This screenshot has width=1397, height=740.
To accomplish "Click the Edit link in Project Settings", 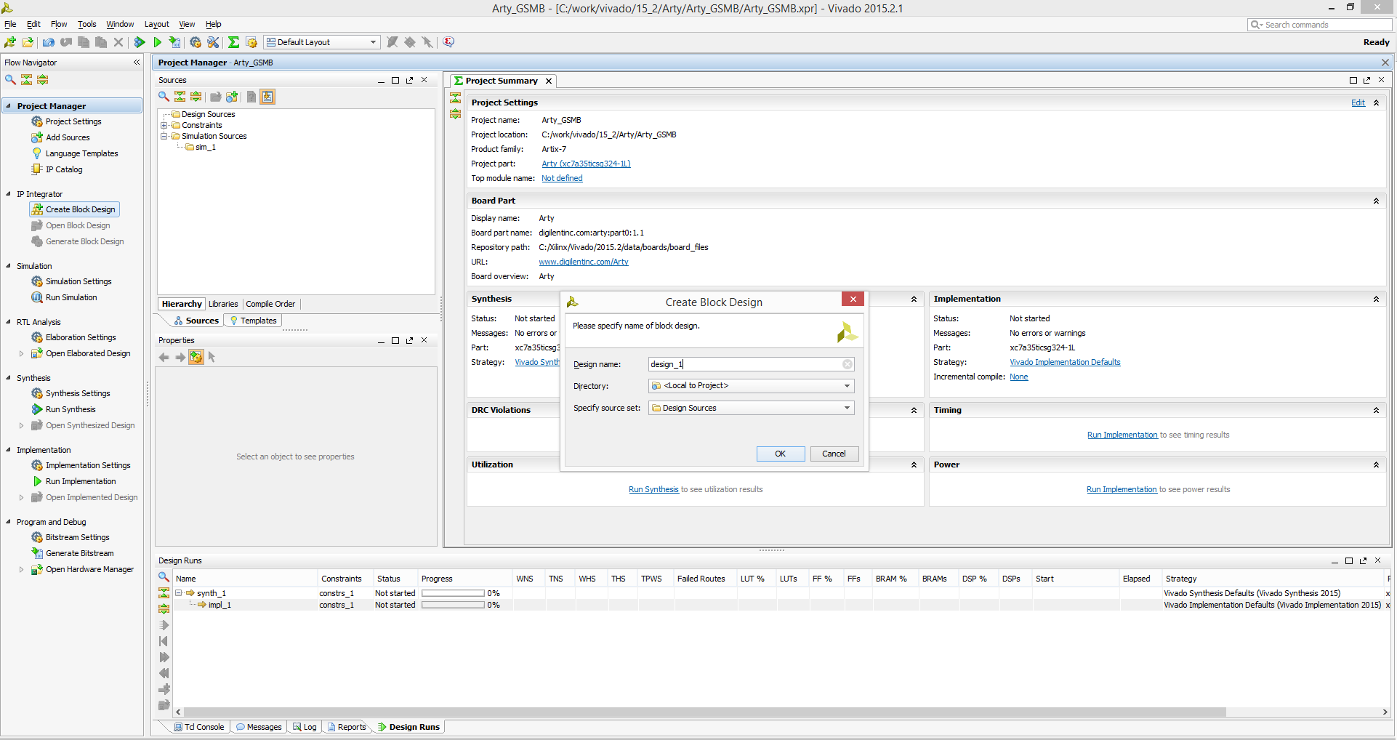I will pos(1358,102).
